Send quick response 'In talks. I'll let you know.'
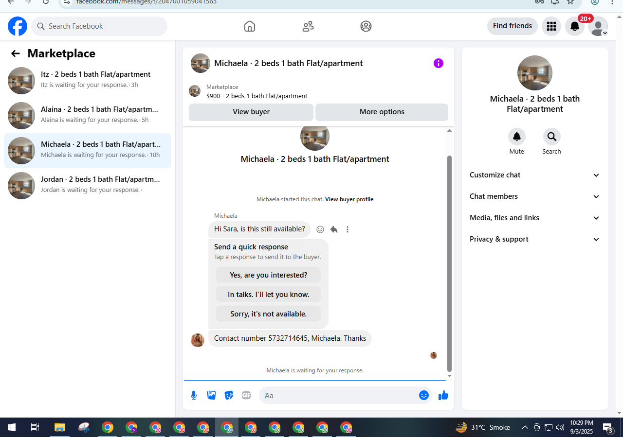The height and width of the screenshot is (437, 623). pos(269,295)
